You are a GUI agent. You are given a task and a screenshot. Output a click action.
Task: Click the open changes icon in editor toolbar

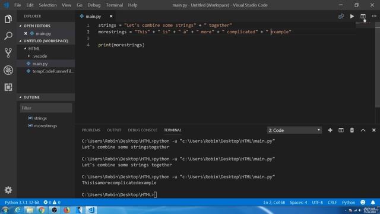pyautogui.click(x=341, y=16)
